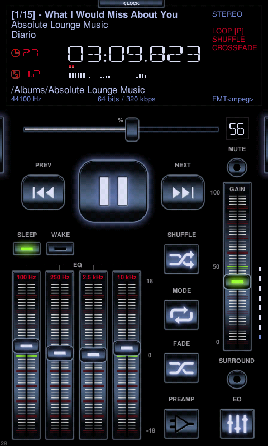The image size is (268, 446).
Task: Open the EQ mixer sliders icon
Action: [237, 424]
